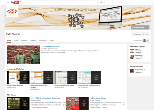Open the Safe Software Webinars link

tap(15, 85)
